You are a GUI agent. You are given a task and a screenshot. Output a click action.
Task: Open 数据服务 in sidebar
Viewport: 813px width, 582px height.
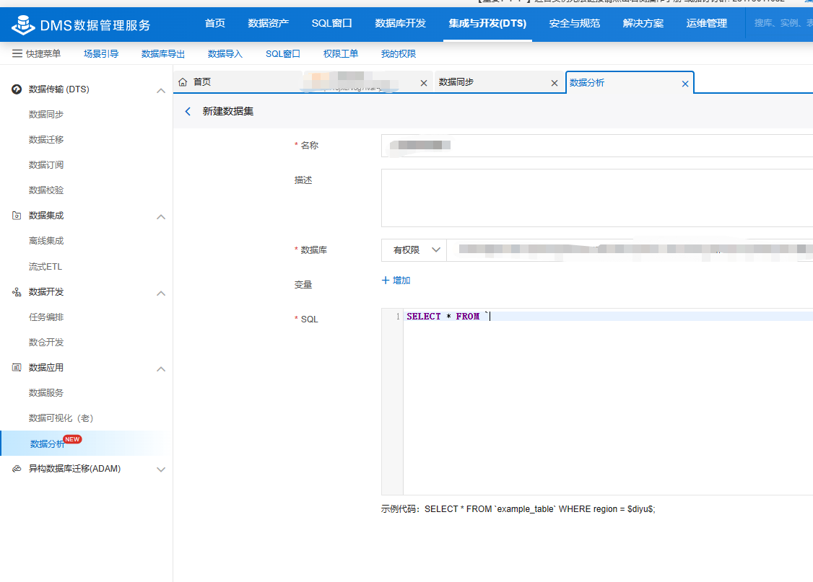pos(46,393)
